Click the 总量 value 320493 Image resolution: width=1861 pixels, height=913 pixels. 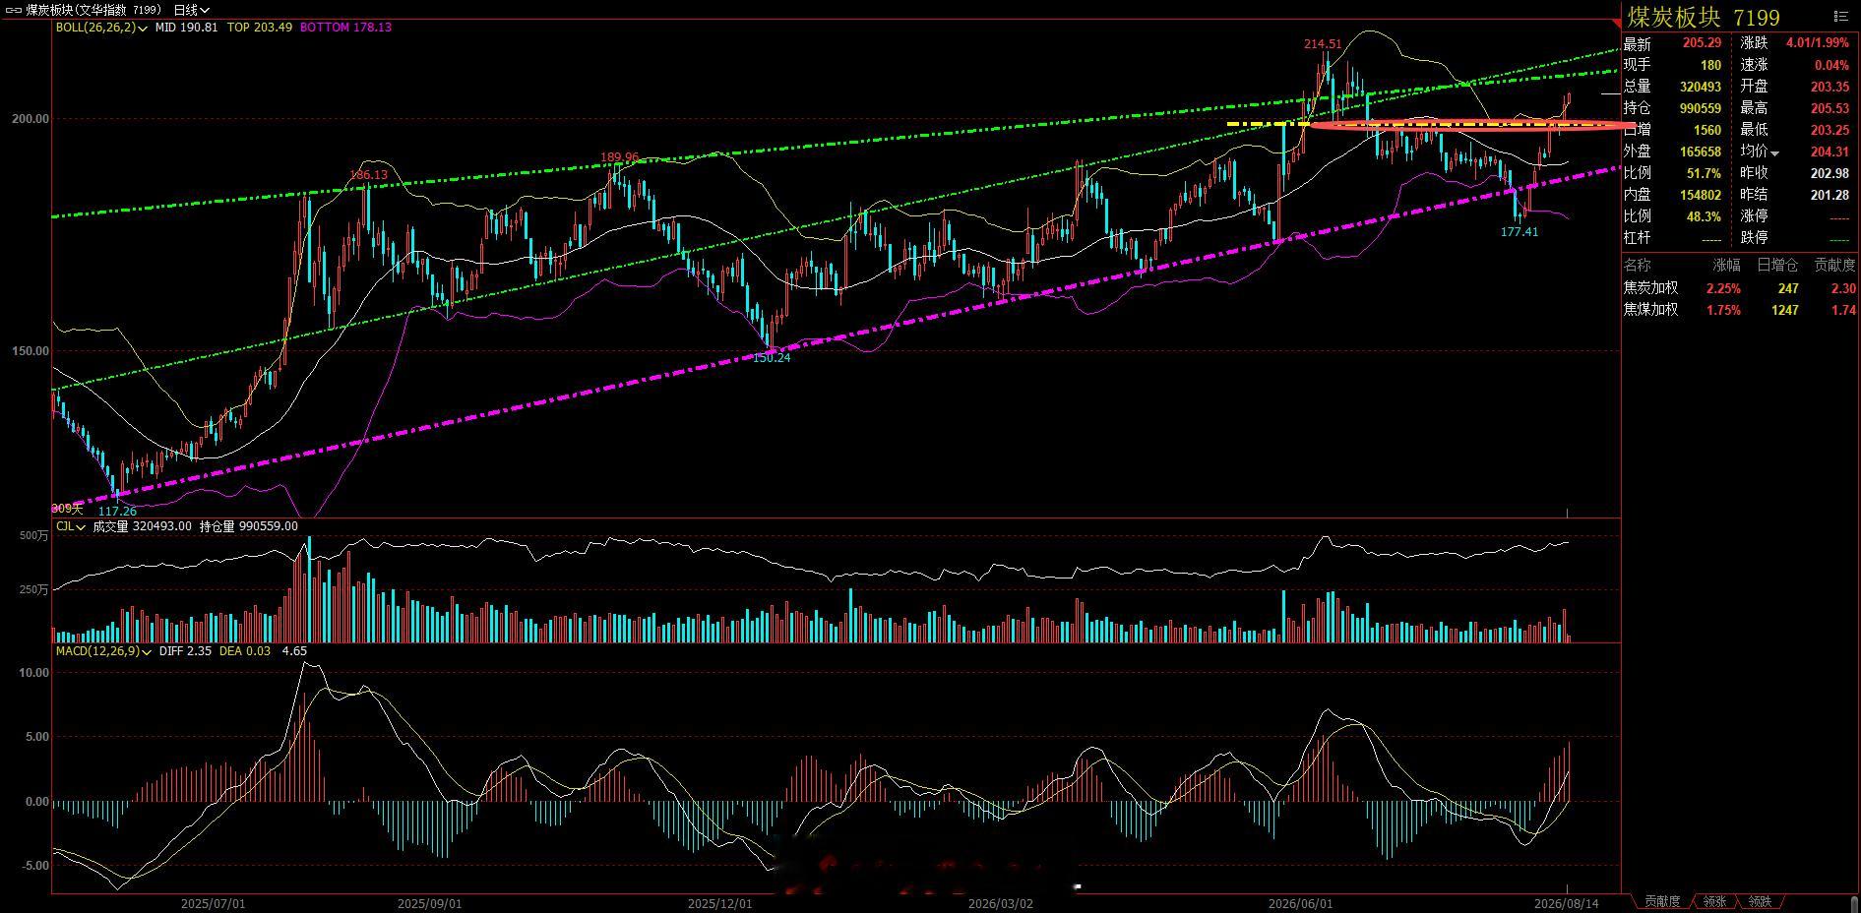(x=1701, y=88)
